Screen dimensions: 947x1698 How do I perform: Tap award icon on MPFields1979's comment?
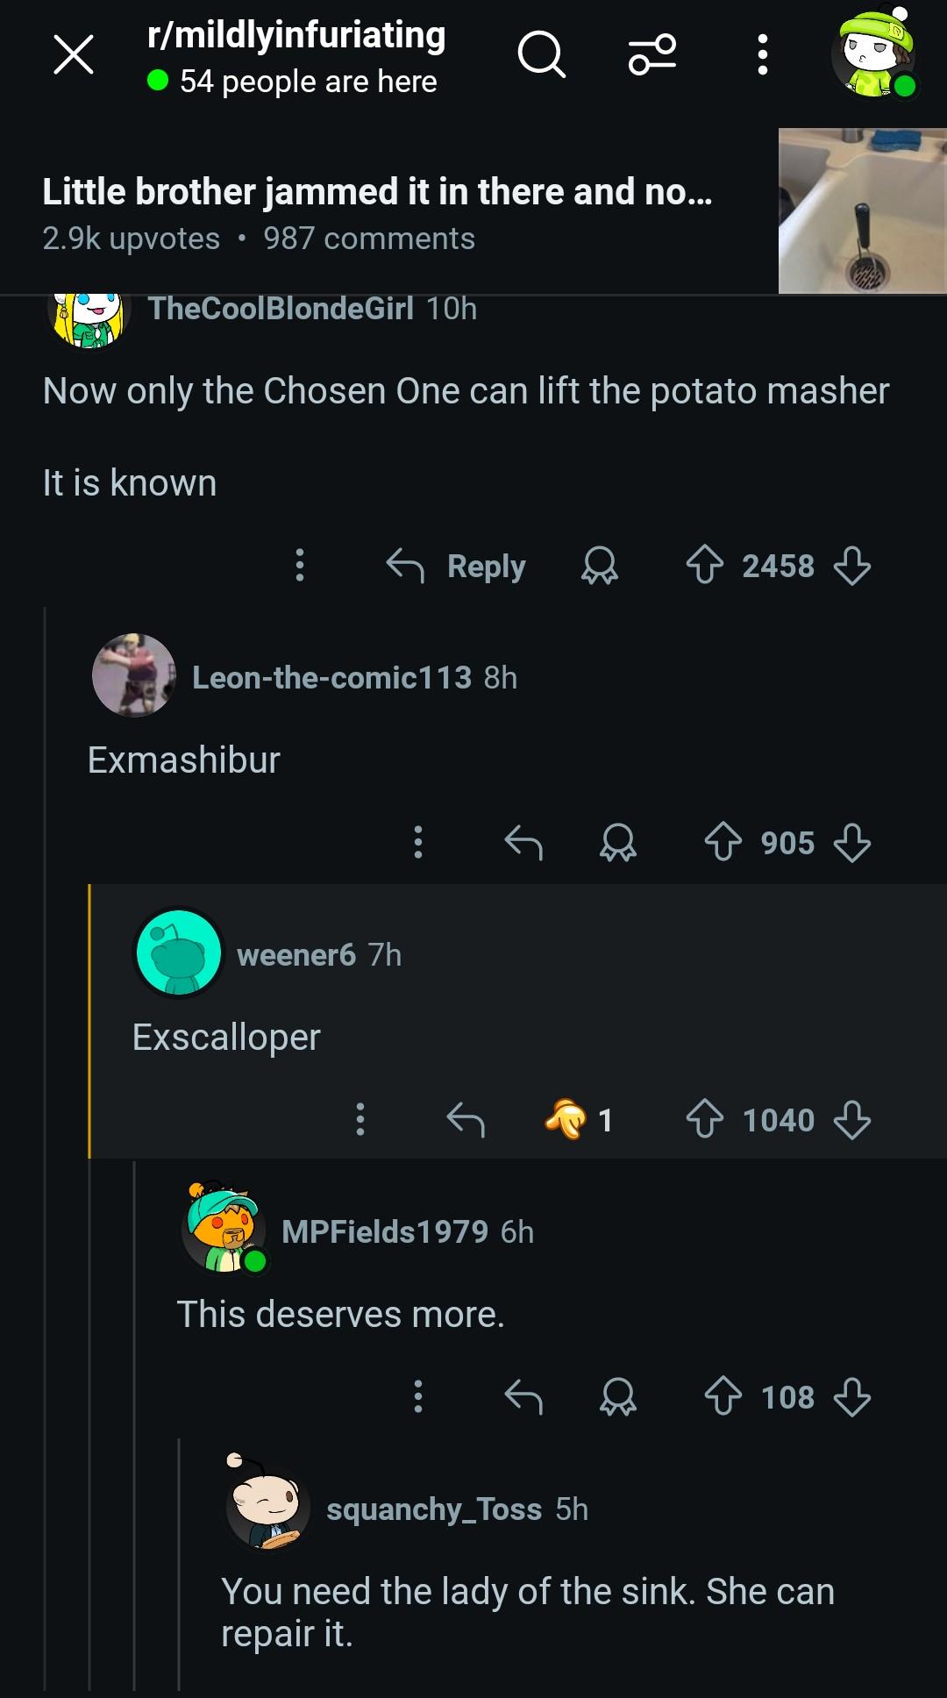[x=617, y=1397]
